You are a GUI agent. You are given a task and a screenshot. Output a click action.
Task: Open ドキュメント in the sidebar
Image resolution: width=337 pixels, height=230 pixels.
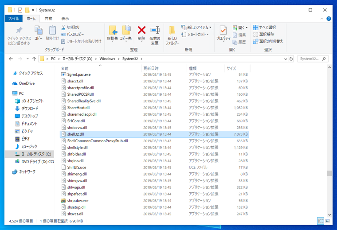pos(26,124)
